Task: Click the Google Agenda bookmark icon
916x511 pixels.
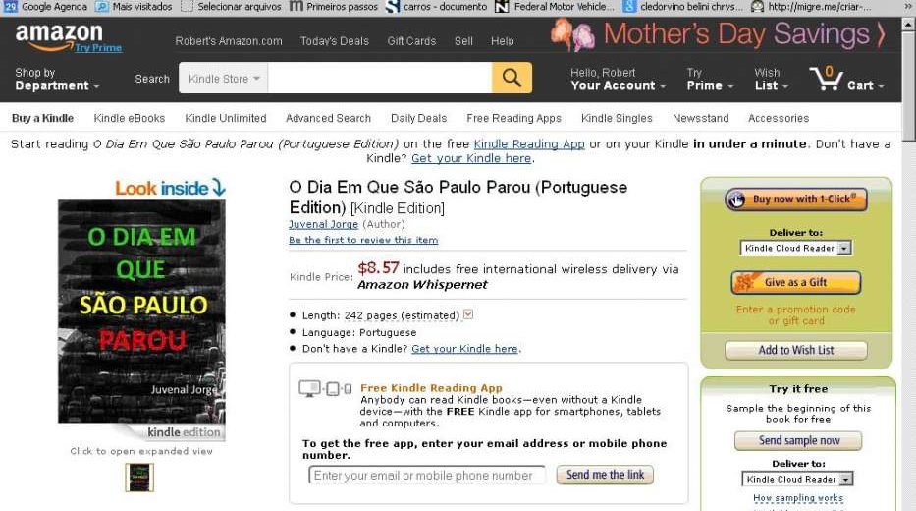Action: [x=10, y=7]
